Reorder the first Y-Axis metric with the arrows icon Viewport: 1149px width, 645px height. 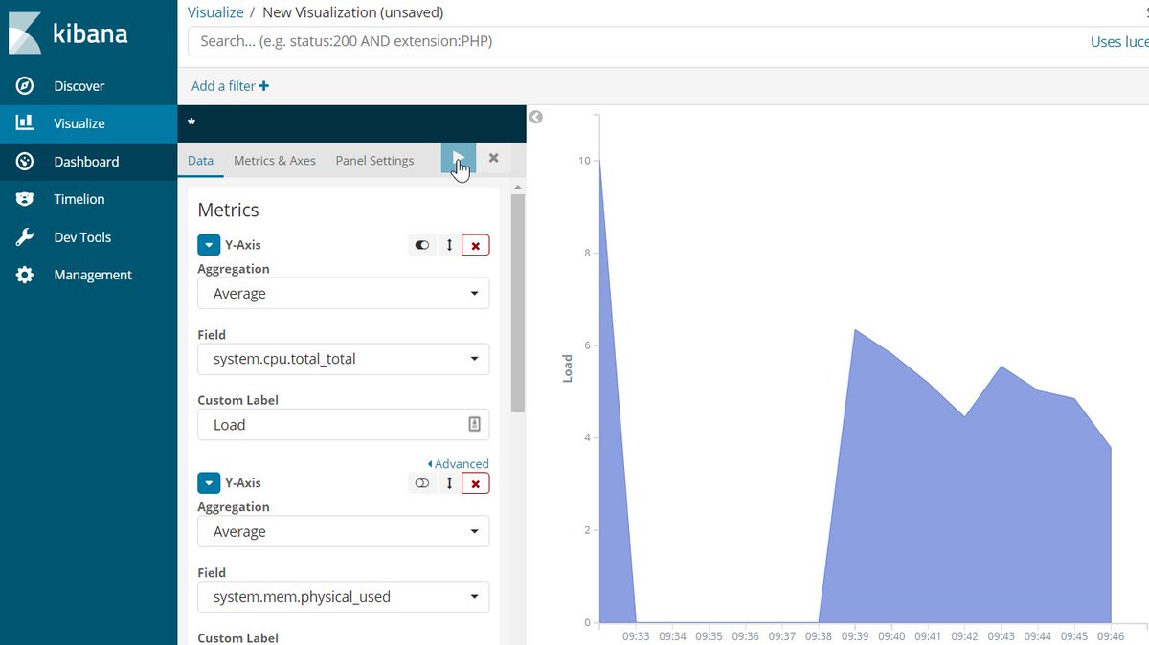pos(449,245)
